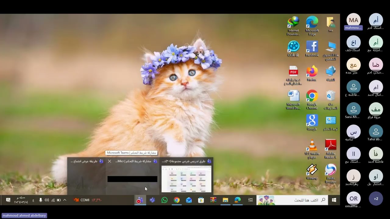Select participant Sara Ah... avatar
This screenshot has height=219, width=390.
click(353, 109)
